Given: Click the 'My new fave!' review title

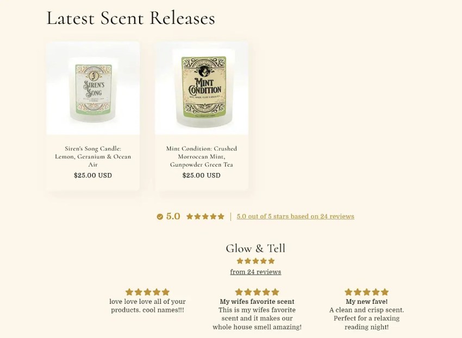Looking at the screenshot, I should click(366, 302).
